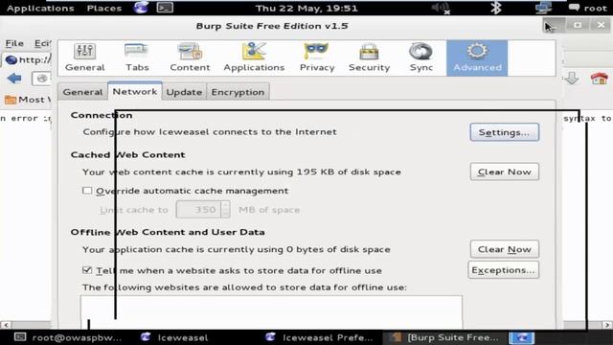Click the cache limit 350 MB spinner field
Image resolution: width=613 pixels, height=345 pixels.
click(x=203, y=209)
